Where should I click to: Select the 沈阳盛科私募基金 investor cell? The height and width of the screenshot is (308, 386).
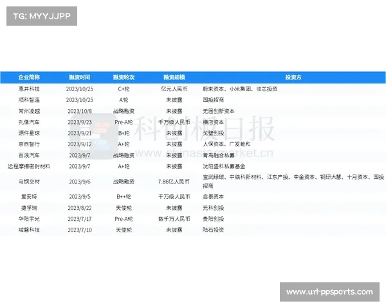coord(223,166)
